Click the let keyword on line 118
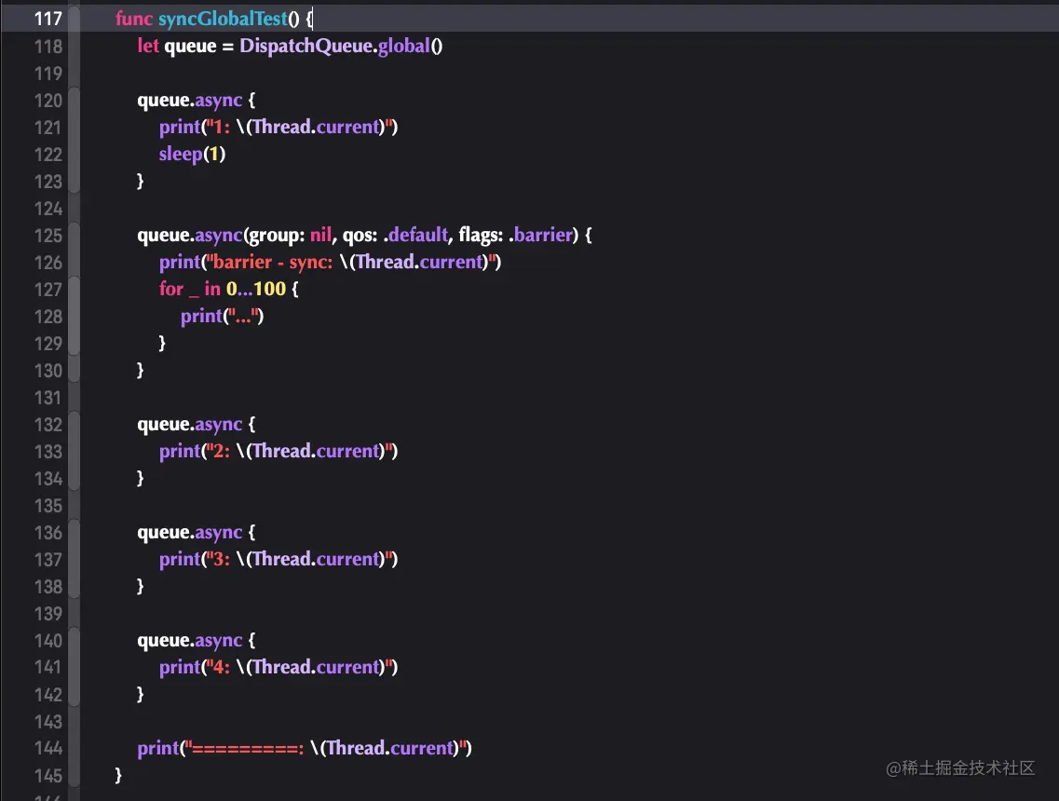The width and height of the screenshot is (1059, 801). [x=148, y=46]
